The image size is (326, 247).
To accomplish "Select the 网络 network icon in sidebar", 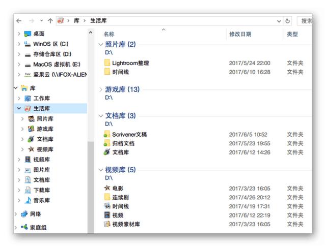I will (24, 214).
